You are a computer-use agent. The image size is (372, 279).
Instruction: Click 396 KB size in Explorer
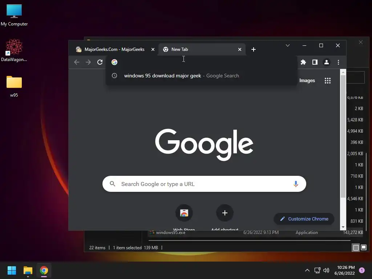coord(357,142)
